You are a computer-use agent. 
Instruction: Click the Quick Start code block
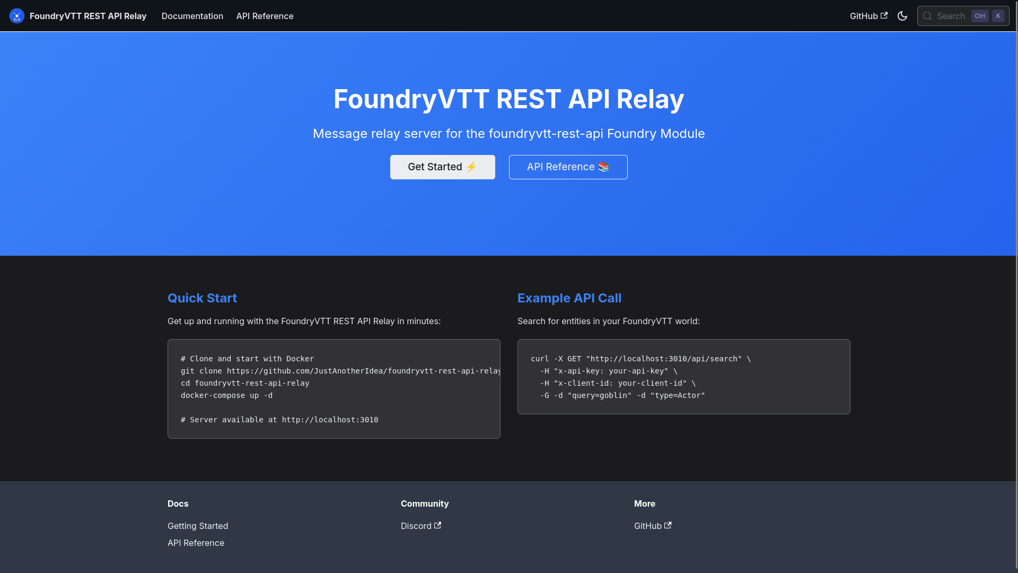click(x=334, y=389)
